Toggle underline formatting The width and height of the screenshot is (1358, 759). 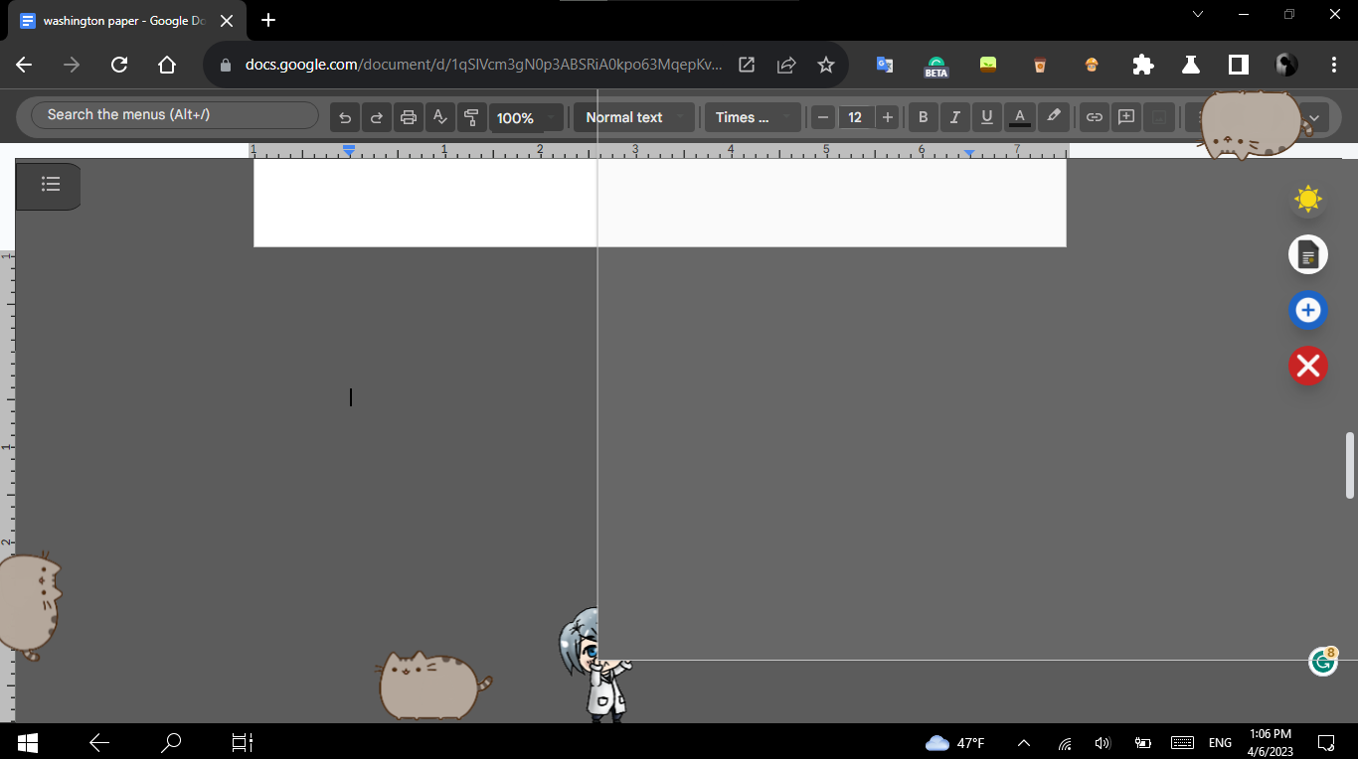(987, 117)
